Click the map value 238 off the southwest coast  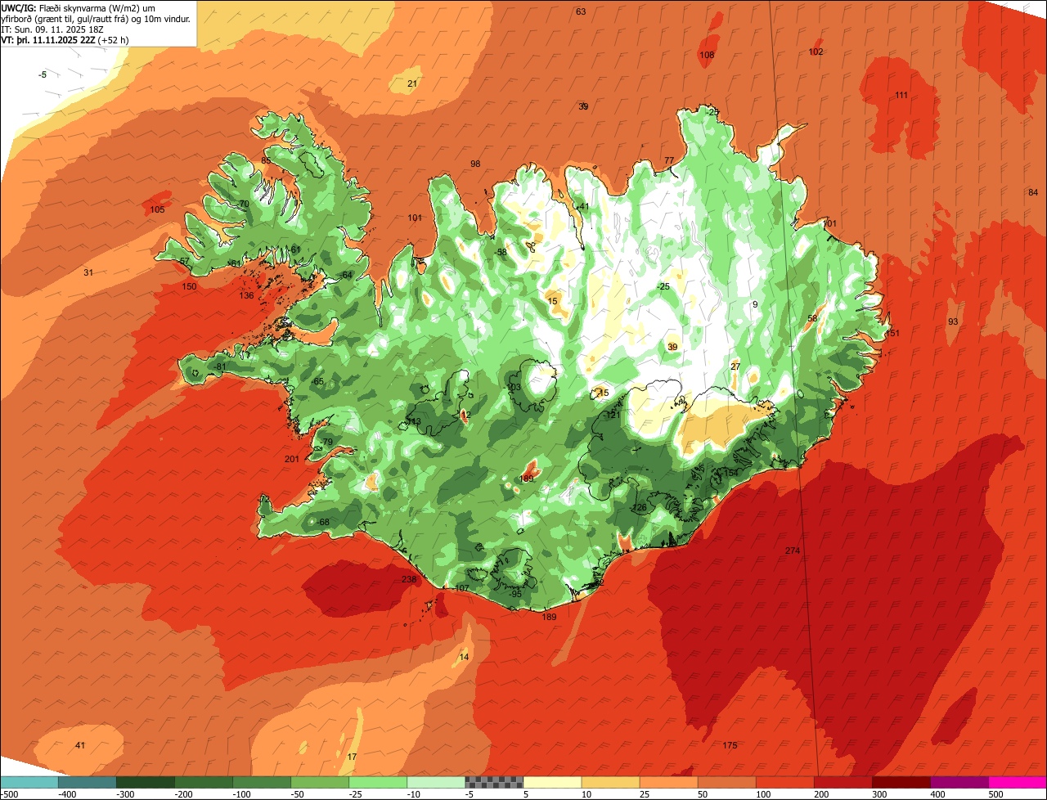409,579
